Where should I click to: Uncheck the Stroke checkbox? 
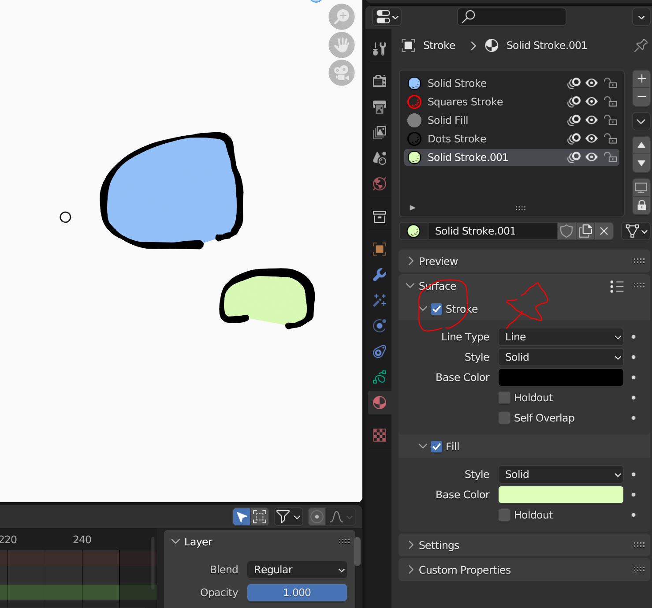436,309
